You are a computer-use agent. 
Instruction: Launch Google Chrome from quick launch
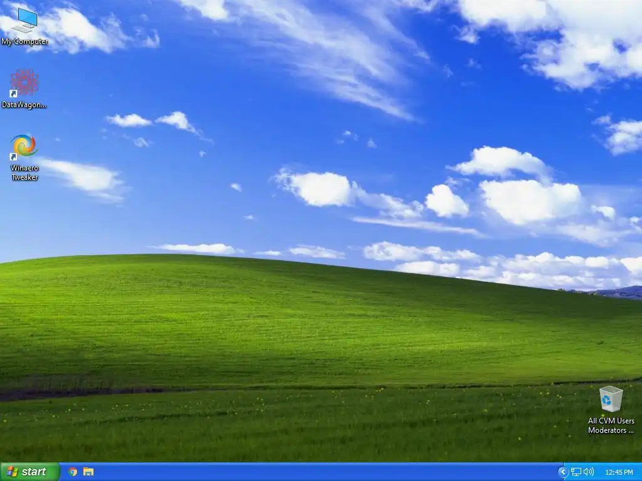click(x=73, y=472)
